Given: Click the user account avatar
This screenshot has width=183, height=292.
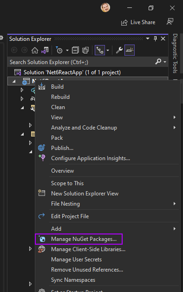Looking at the screenshot, I should coord(105,7).
